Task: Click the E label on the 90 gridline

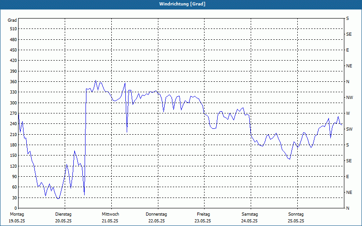Action: (348, 177)
